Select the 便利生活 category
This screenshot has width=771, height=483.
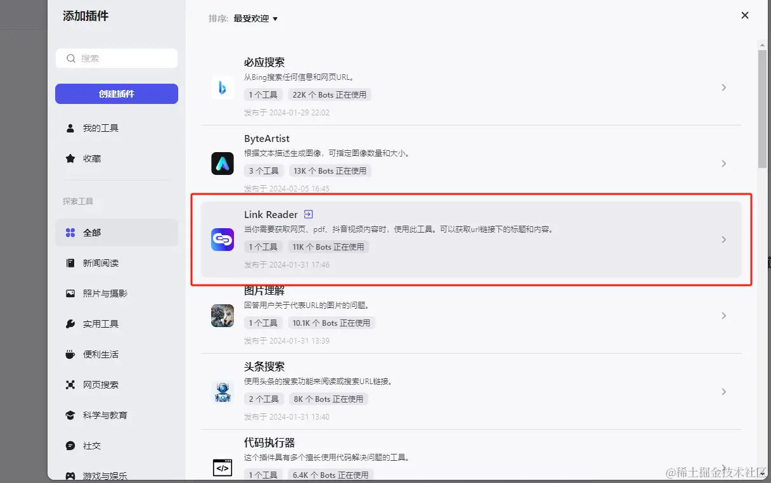coord(117,354)
